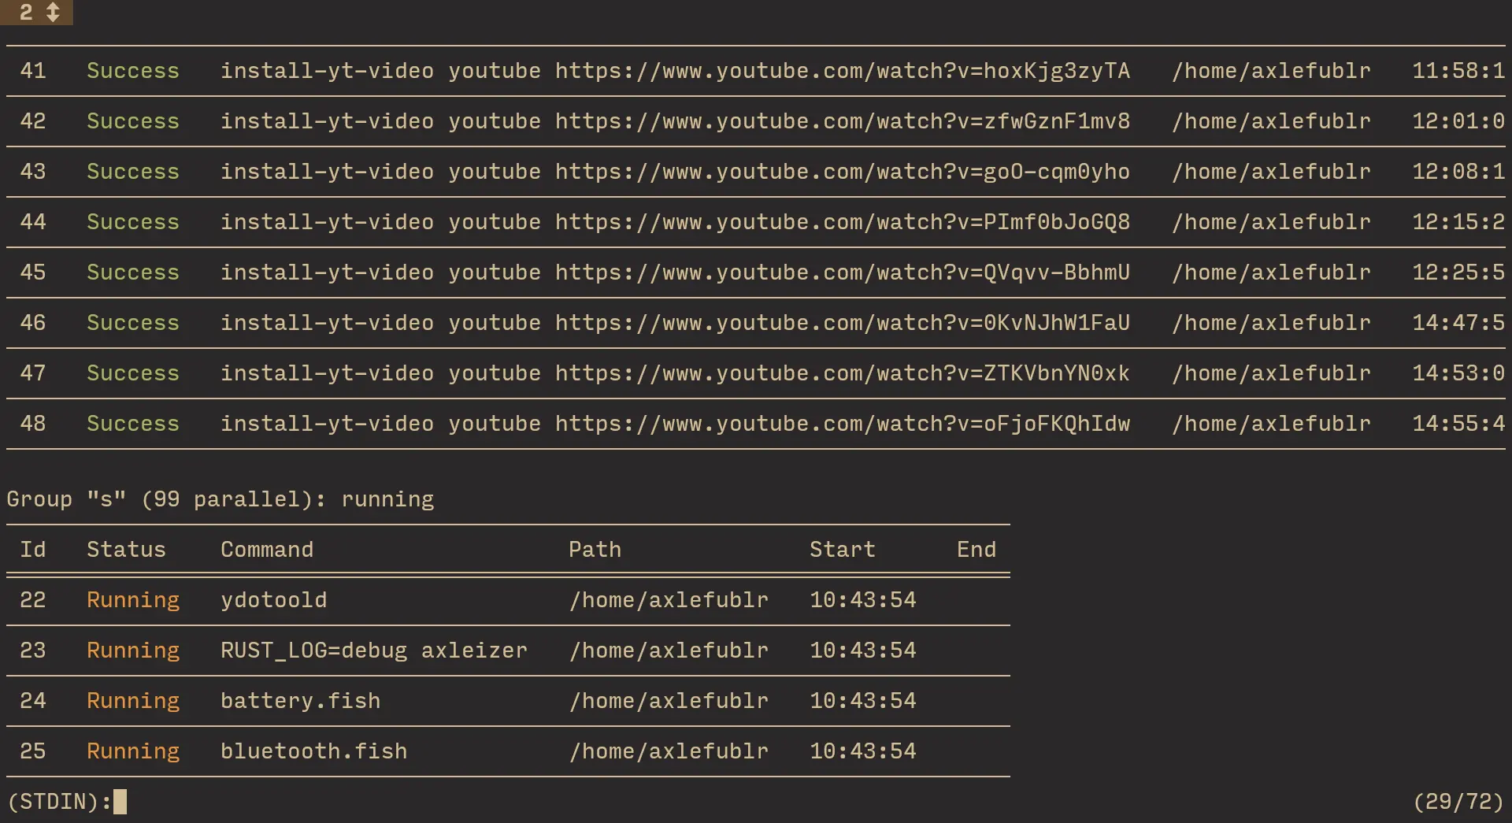Viewport: 1512px width, 823px height.
Task: Click the 29/72 line position indicator
Action: tap(1458, 802)
